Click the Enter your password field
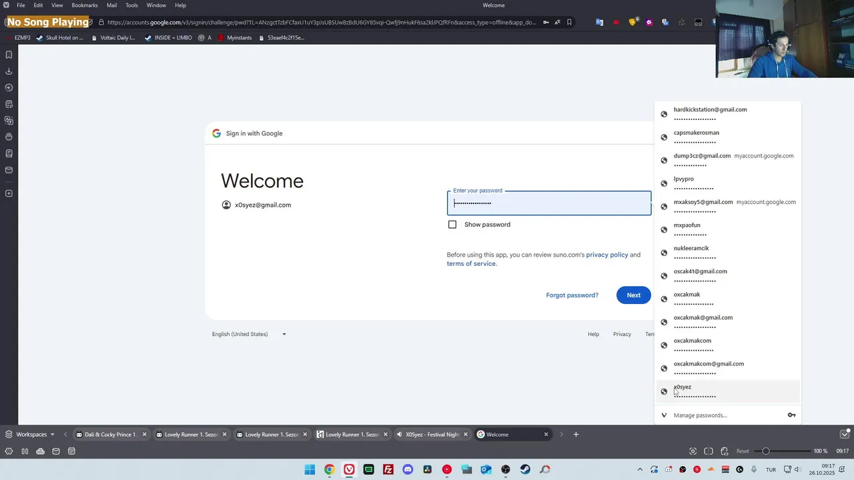 pyautogui.click(x=549, y=203)
